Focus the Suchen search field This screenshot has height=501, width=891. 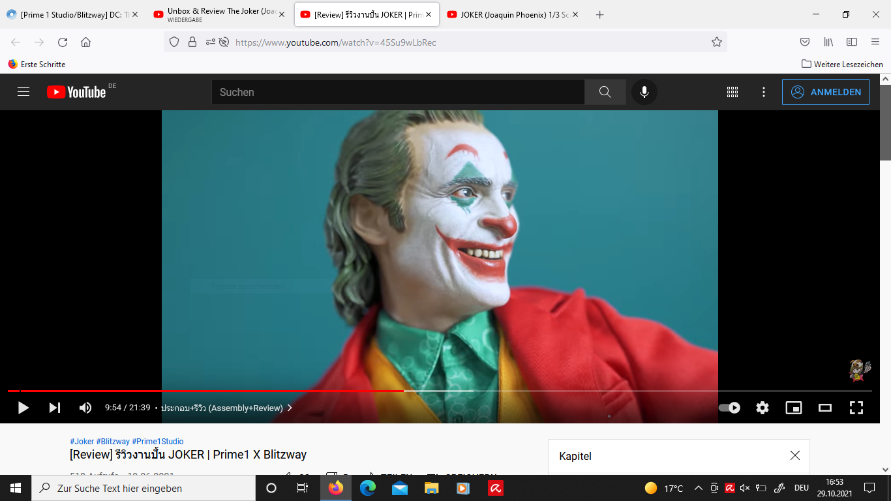(x=398, y=92)
